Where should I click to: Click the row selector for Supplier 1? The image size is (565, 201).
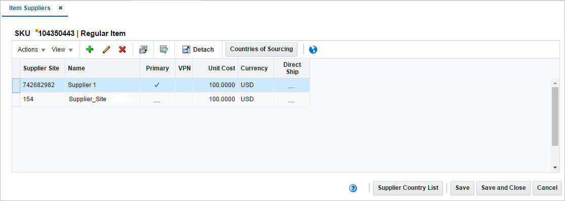(x=16, y=86)
